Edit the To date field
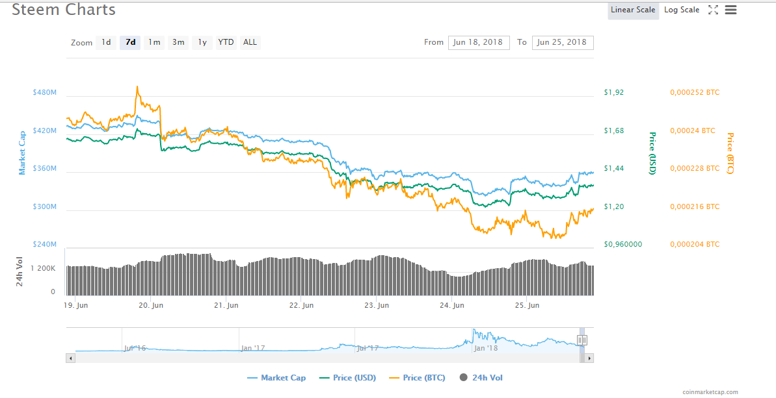This screenshot has width=776, height=398. pos(563,42)
